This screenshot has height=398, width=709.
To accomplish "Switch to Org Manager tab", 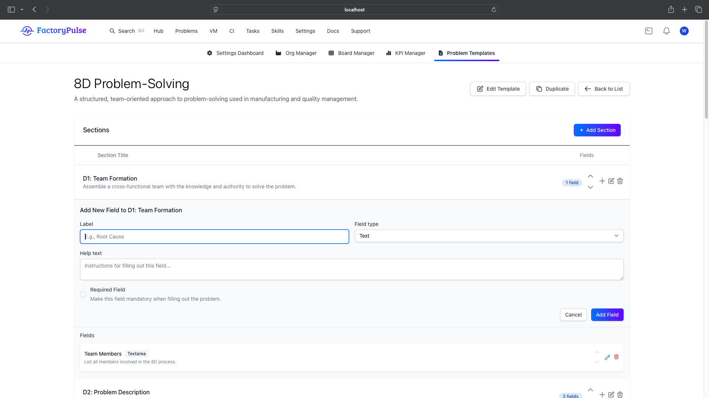I will pyautogui.click(x=296, y=53).
